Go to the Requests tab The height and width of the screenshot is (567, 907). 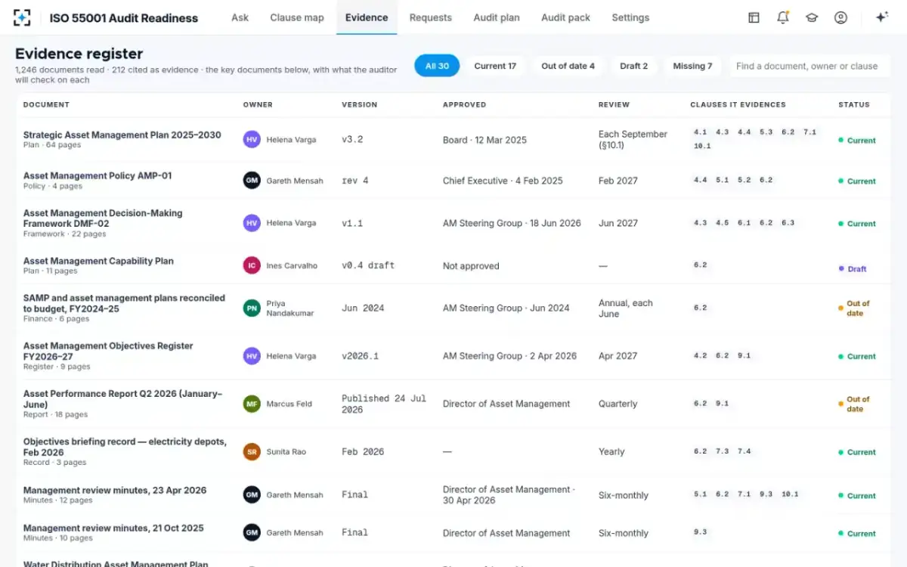tap(430, 17)
